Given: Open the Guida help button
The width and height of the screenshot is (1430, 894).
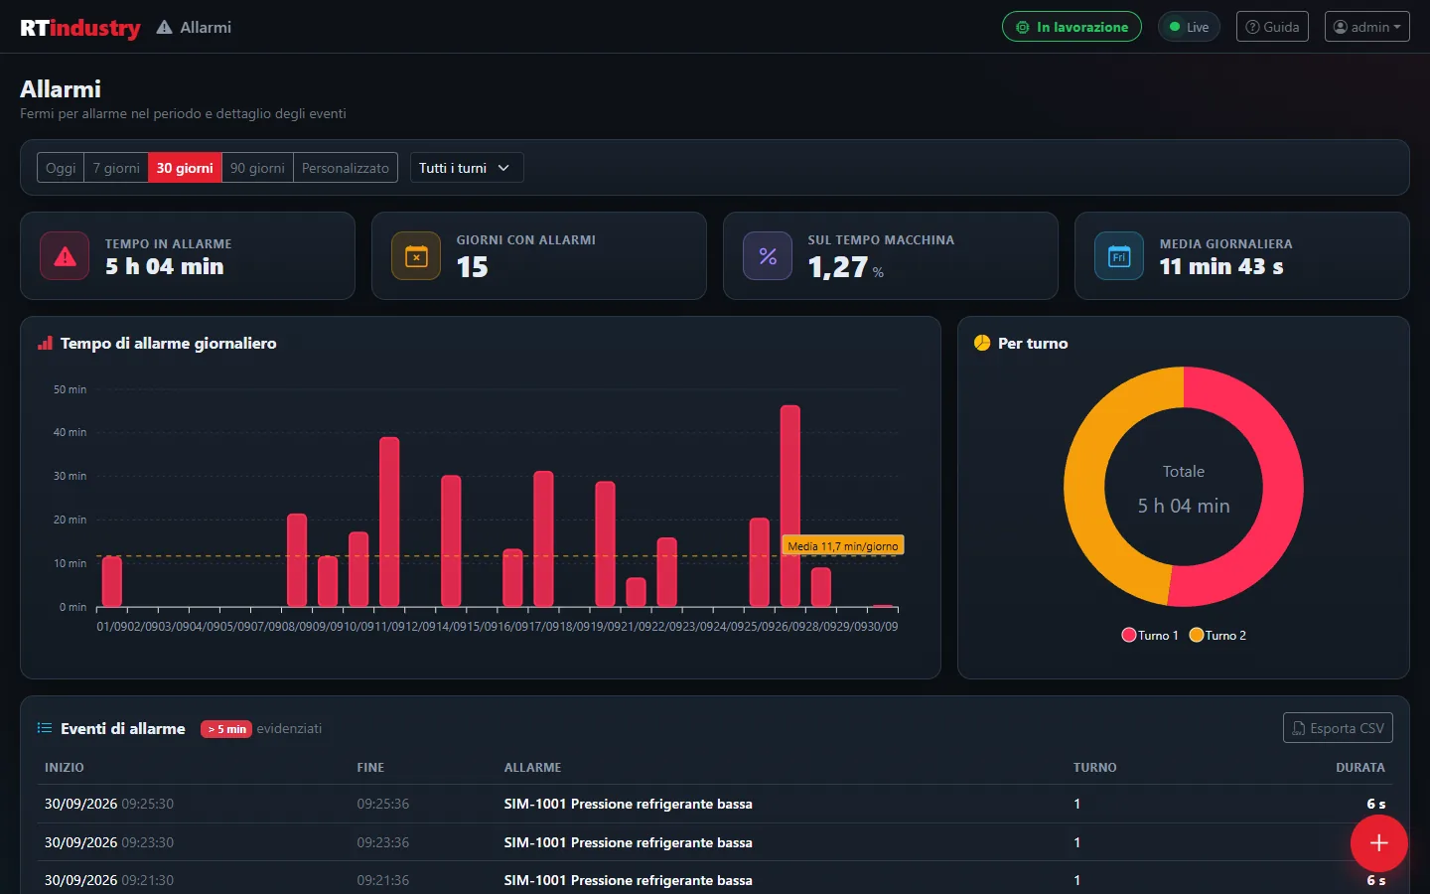Looking at the screenshot, I should [1272, 27].
